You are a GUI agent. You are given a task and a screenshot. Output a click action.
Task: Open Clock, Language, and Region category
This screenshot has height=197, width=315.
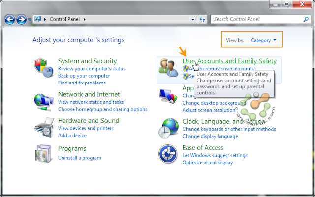click(x=224, y=121)
